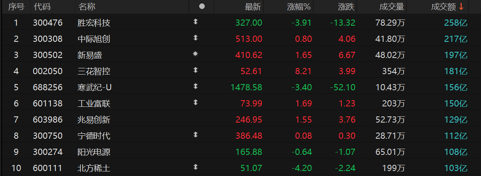
Task: Sort by 最新 column header
Action: (253, 7)
